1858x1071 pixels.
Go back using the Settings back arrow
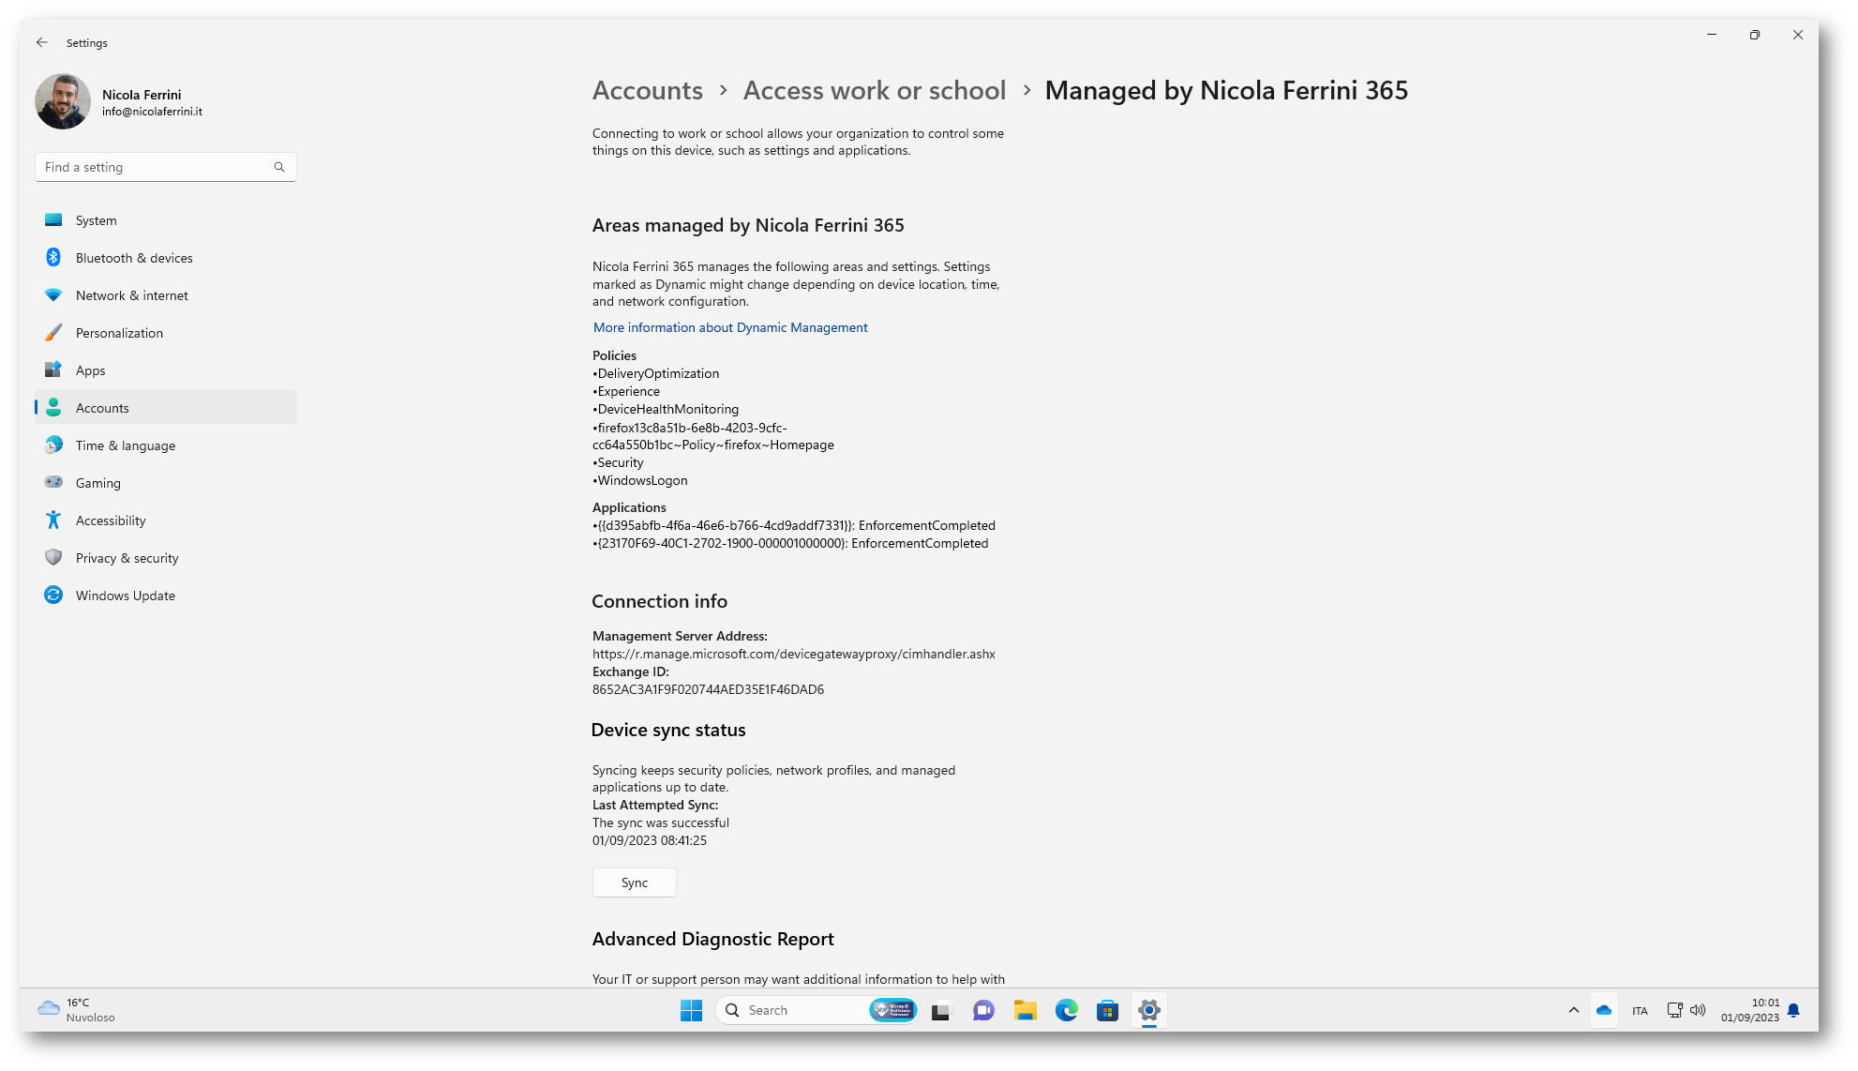pos(42,42)
